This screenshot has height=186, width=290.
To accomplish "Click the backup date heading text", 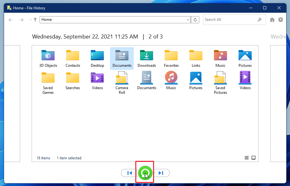I will point(85,36).
